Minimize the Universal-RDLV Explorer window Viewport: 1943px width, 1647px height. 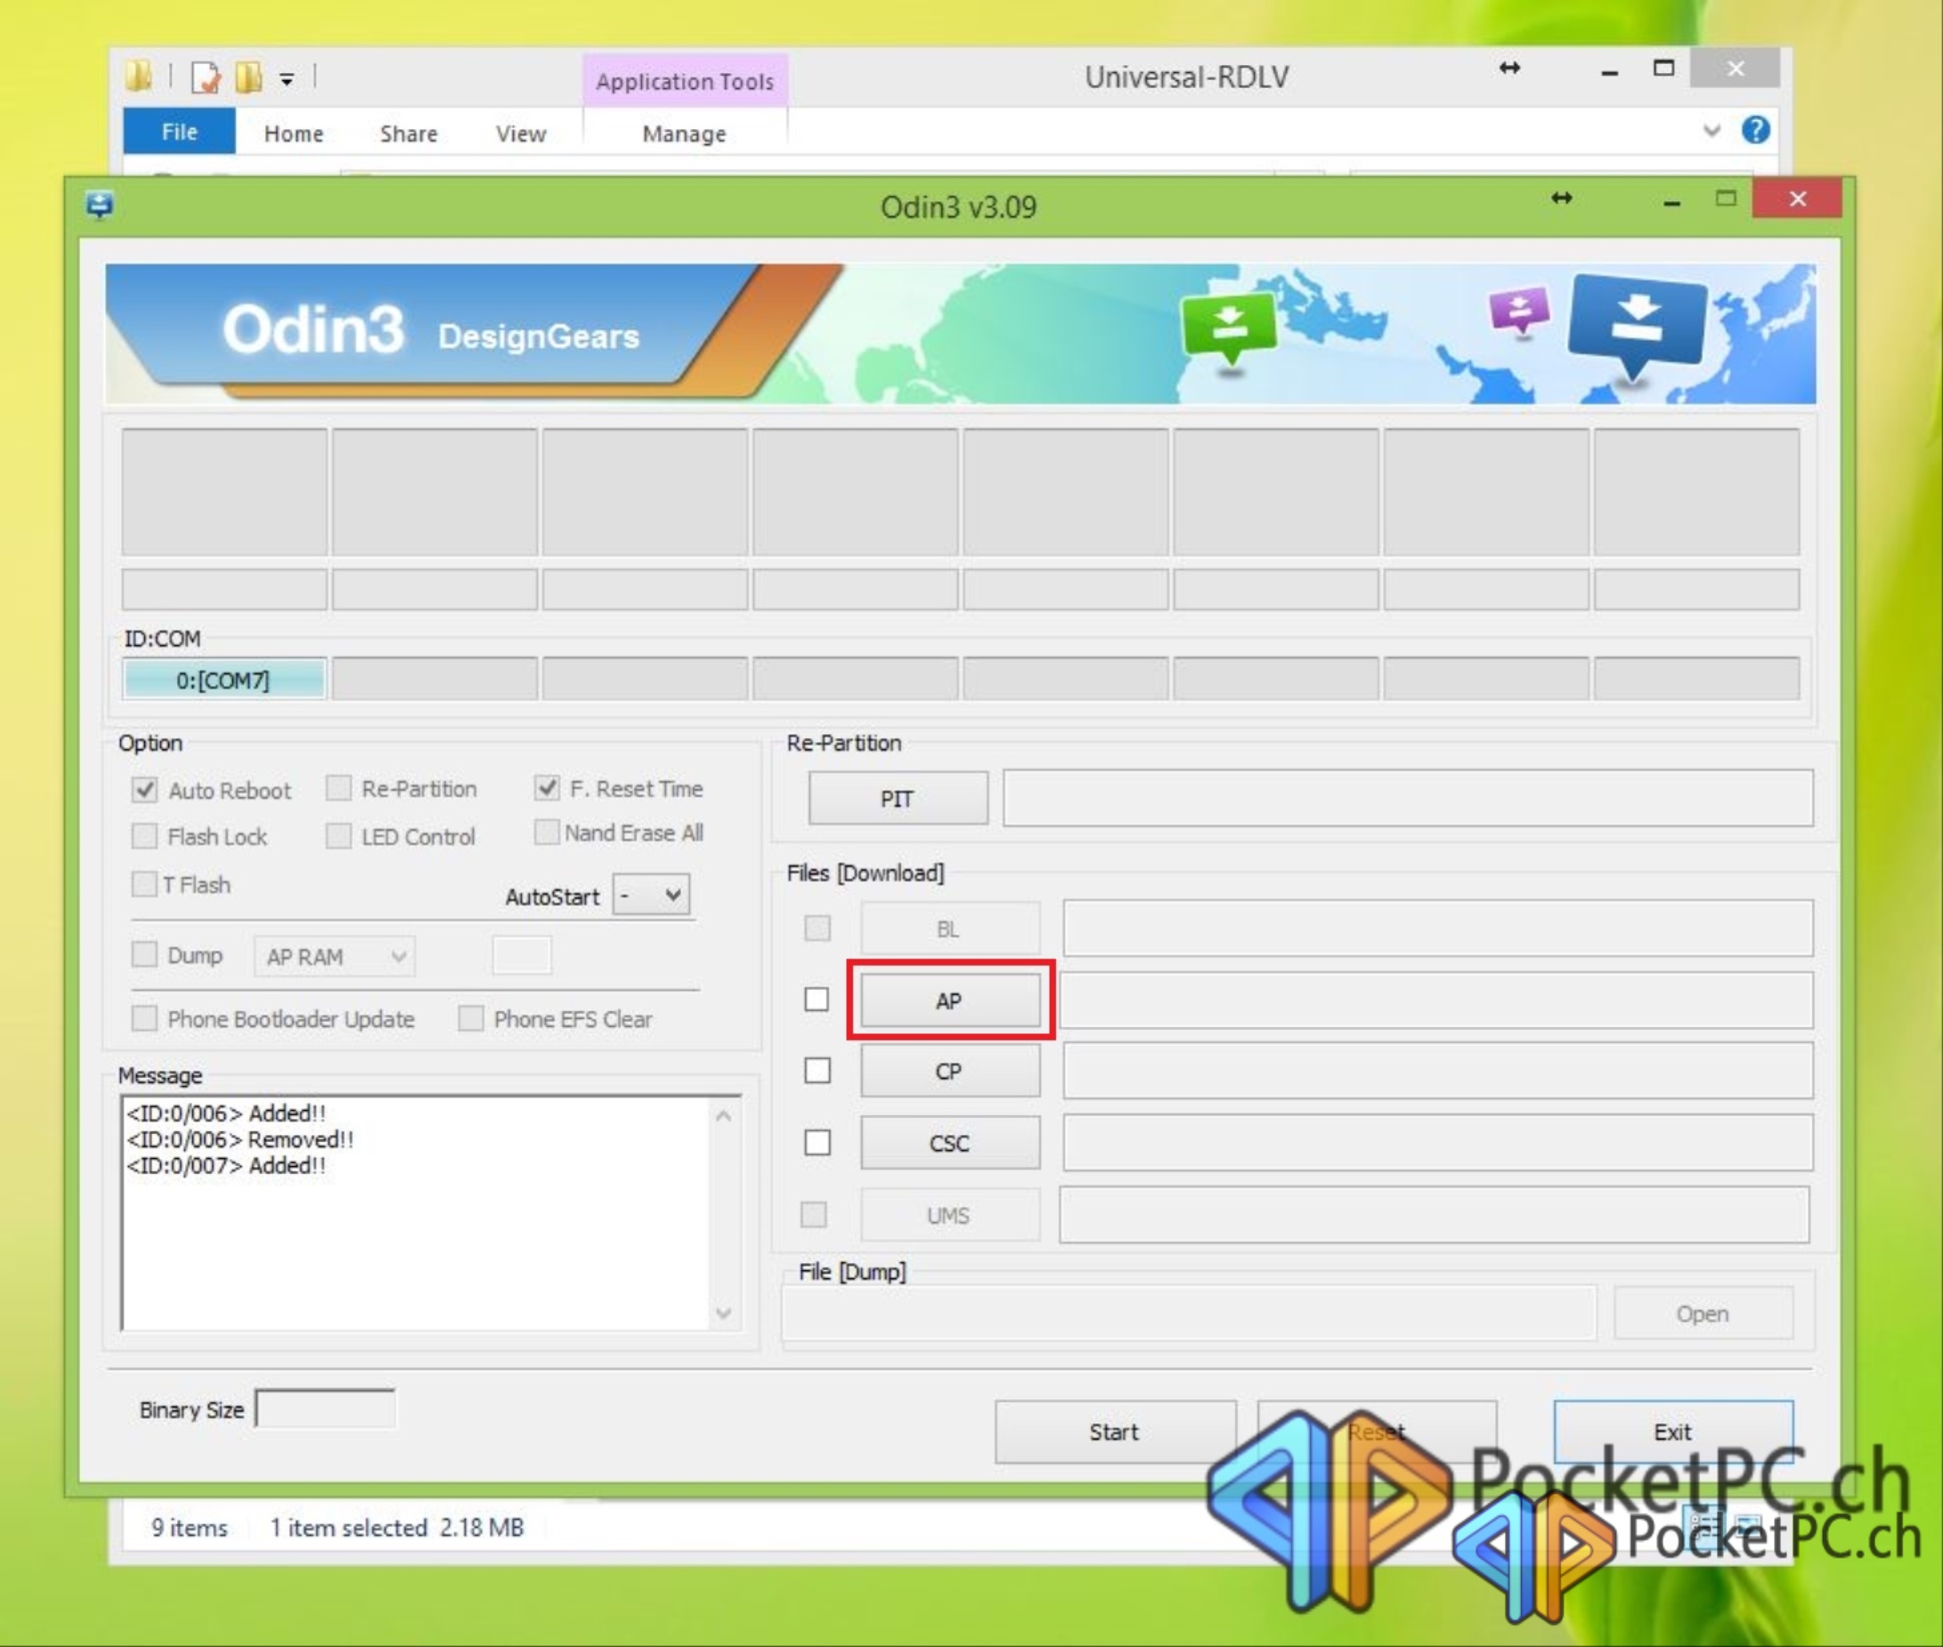click(1609, 71)
